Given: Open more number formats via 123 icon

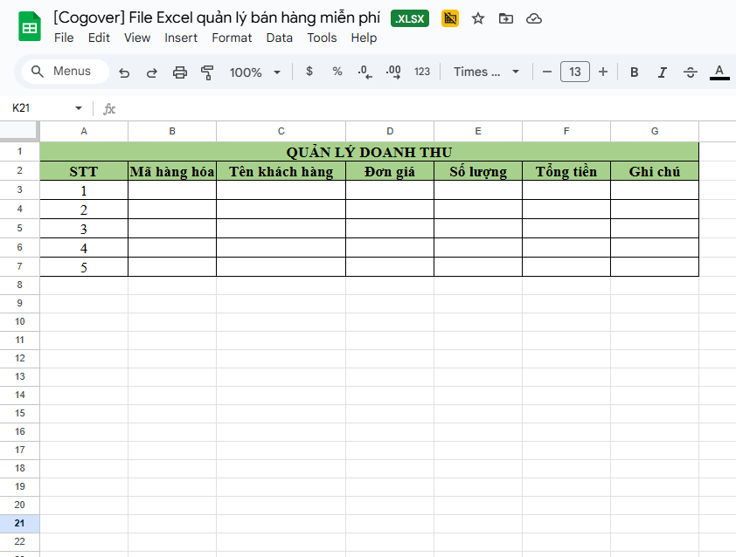Looking at the screenshot, I should point(422,72).
